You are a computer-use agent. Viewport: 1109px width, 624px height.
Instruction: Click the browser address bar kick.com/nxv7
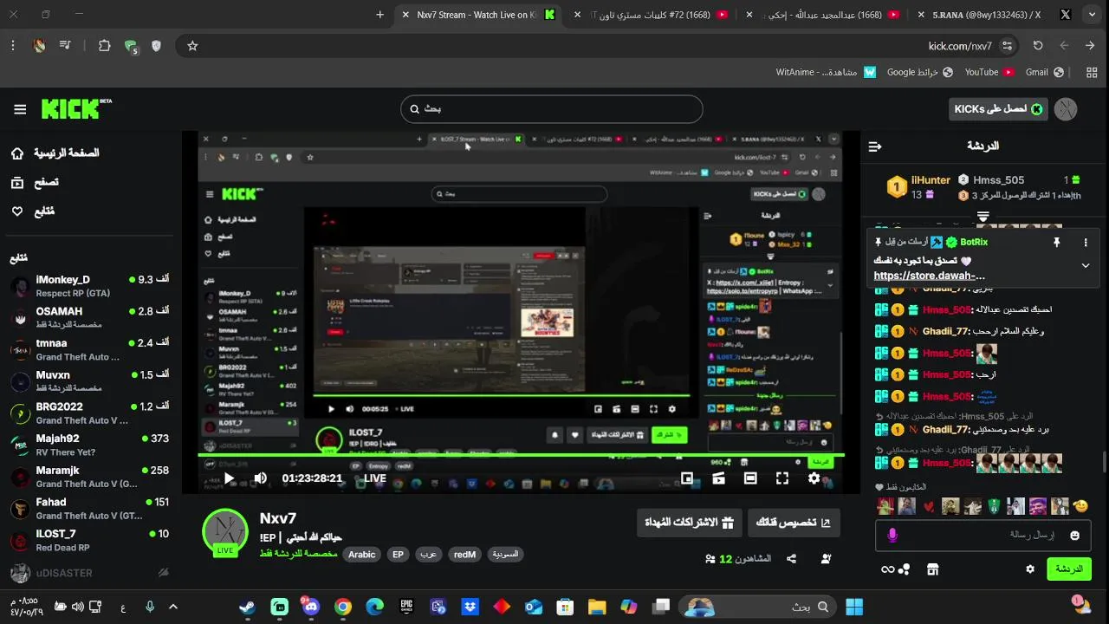[x=960, y=46]
